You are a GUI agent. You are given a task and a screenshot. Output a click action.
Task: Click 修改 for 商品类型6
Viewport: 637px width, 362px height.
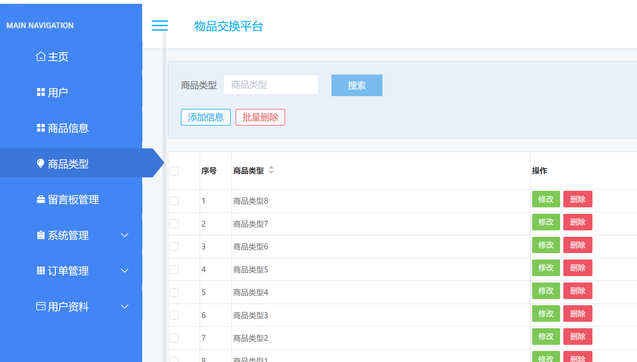(546, 245)
